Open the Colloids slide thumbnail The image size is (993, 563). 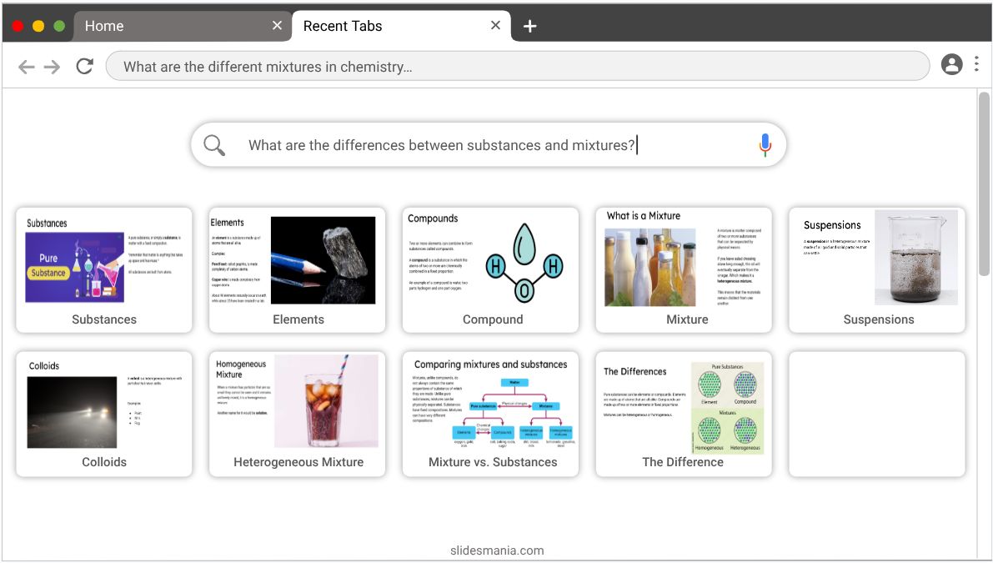click(104, 415)
